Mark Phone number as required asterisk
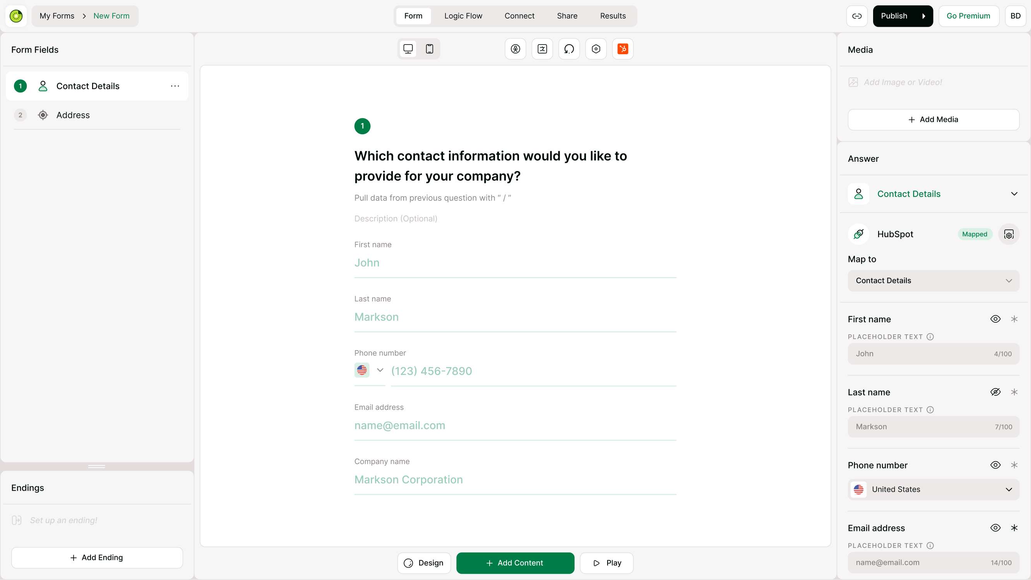The height and width of the screenshot is (580, 1031). 1014,465
